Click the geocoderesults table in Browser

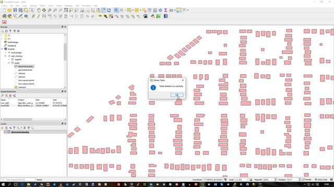pyautogui.click(x=25, y=70)
